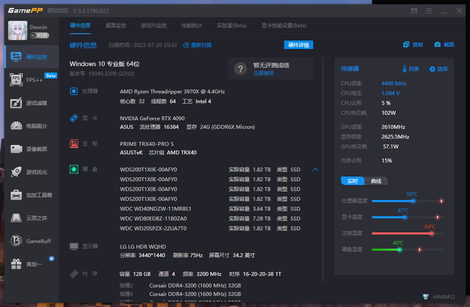The height and width of the screenshot is (307, 470).
Task: Click the 重新扫描 refresh icon
Action: pos(186,45)
